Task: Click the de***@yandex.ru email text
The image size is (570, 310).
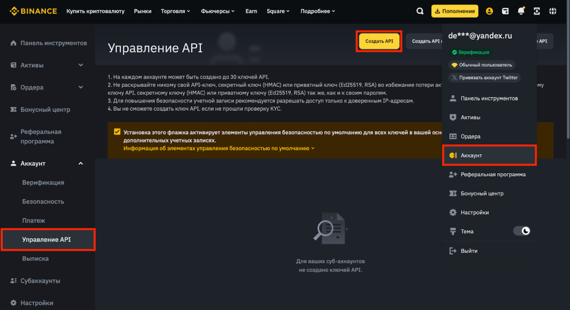Action: [x=480, y=36]
